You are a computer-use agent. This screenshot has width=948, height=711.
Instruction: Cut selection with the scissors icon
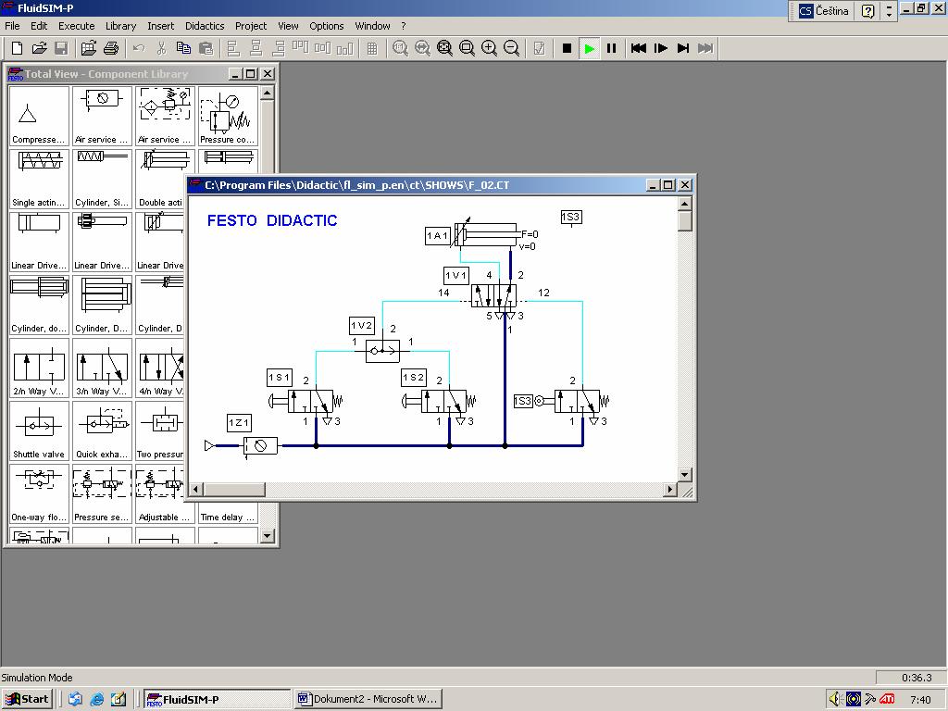click(x=161, y=48)
